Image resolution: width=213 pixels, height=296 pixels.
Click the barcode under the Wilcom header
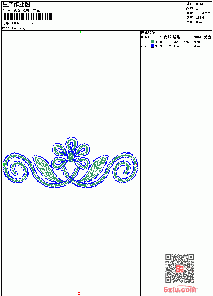[27, 16]
